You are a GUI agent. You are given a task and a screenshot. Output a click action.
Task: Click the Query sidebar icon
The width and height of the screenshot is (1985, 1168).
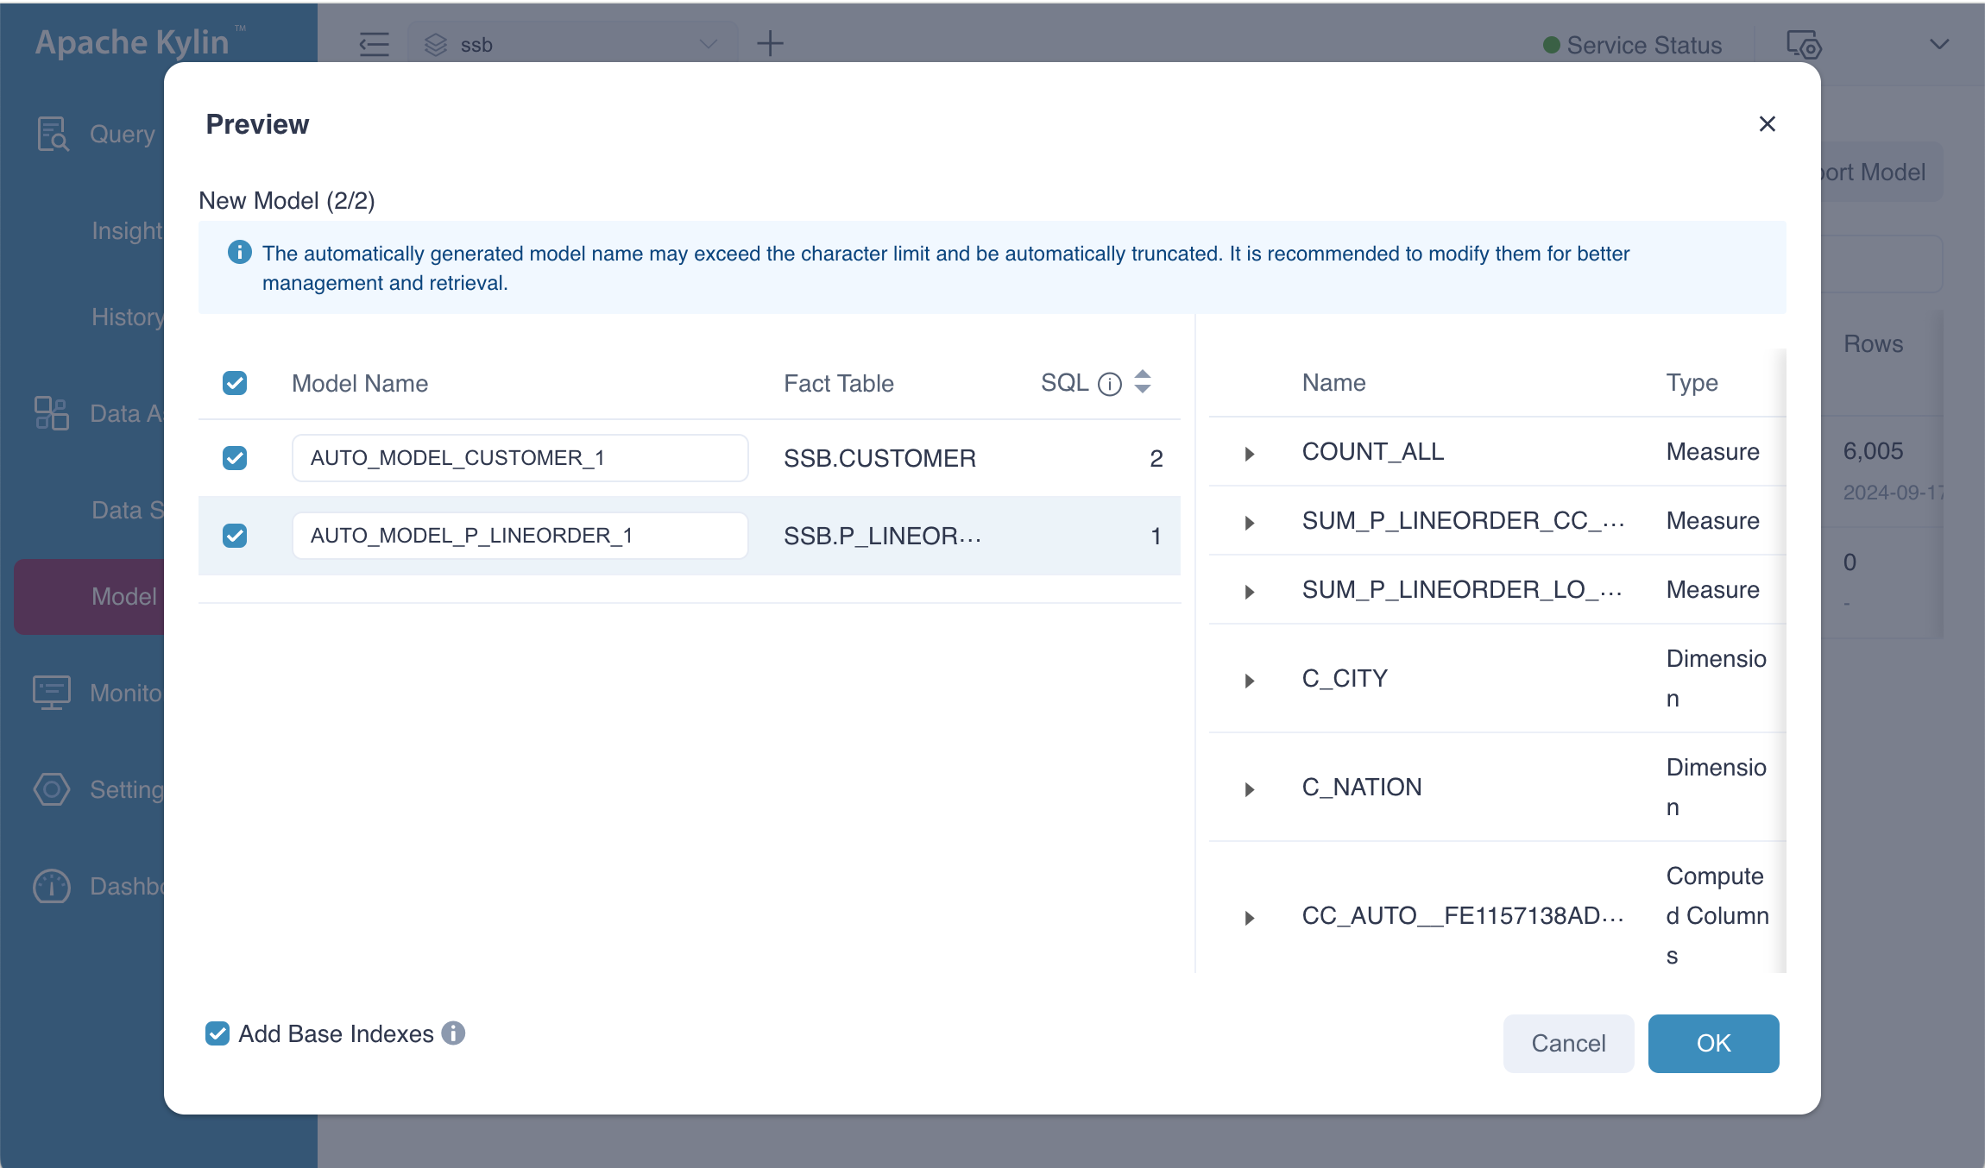(x=52, y=134)
